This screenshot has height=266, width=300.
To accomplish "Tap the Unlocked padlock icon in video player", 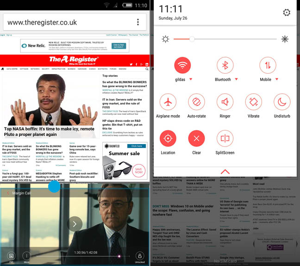I will click(140, 256).
